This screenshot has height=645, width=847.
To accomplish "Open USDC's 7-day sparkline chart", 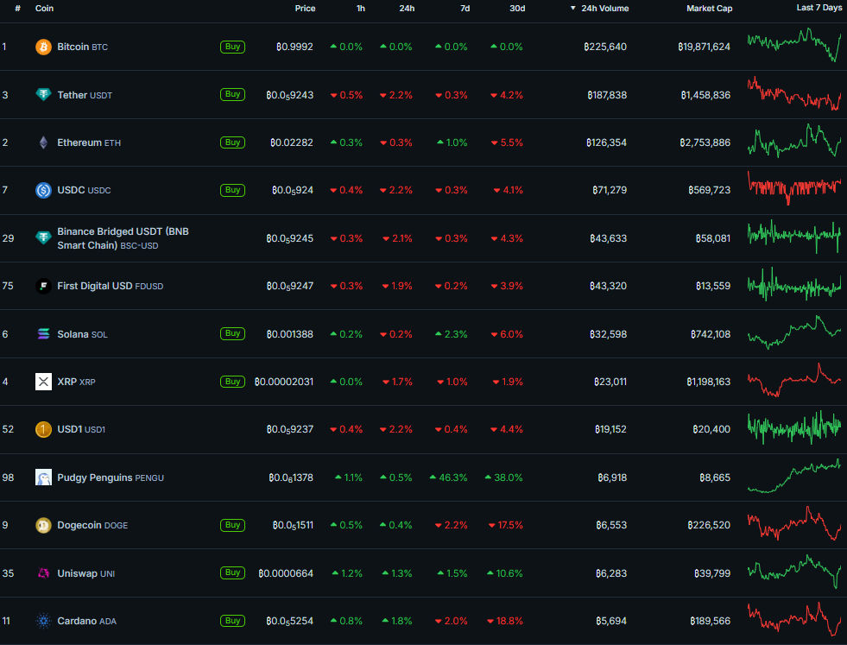I will [794, 188].
